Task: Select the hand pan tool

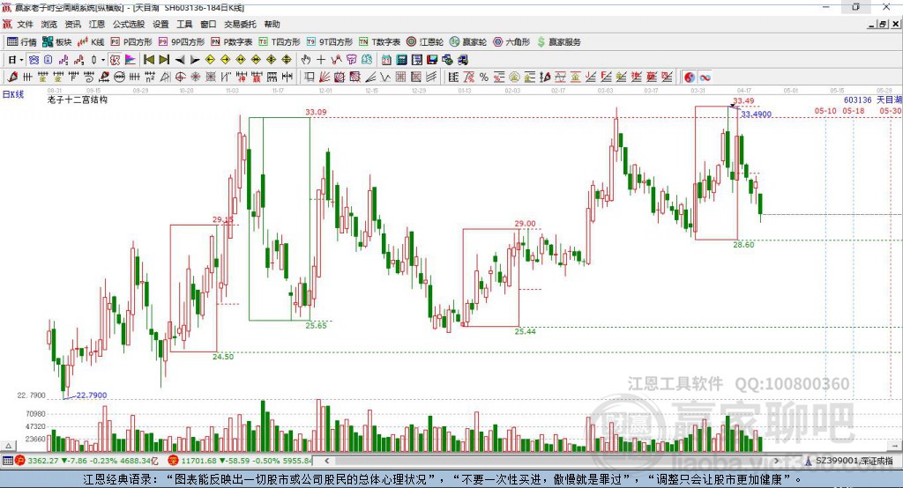Action: point(305,59)
